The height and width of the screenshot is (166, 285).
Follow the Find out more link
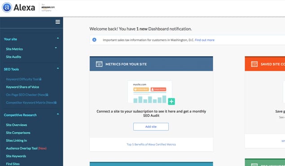pos(205,40)
